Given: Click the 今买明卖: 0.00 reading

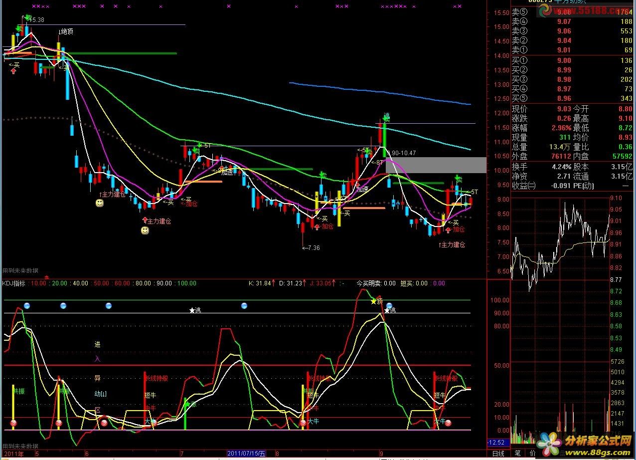Looking at the screenshot, I should [x=376, y=283].
